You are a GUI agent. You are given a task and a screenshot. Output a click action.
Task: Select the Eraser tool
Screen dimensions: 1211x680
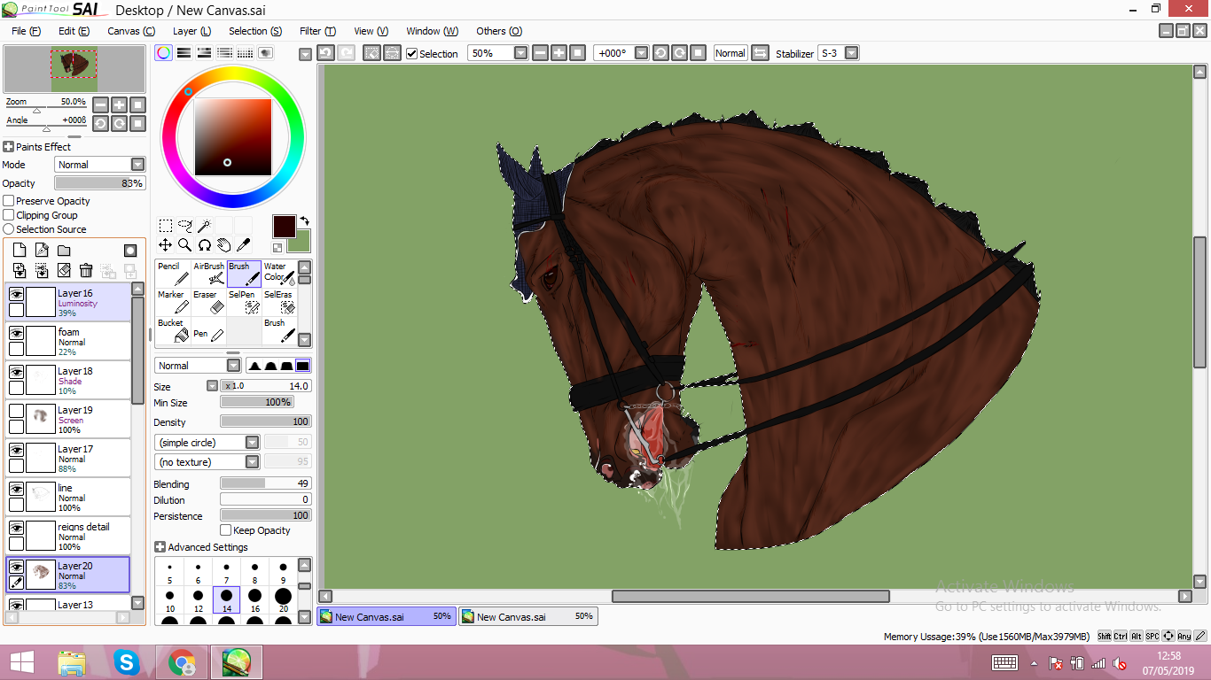pyautogui.click(x=208, y=302)
